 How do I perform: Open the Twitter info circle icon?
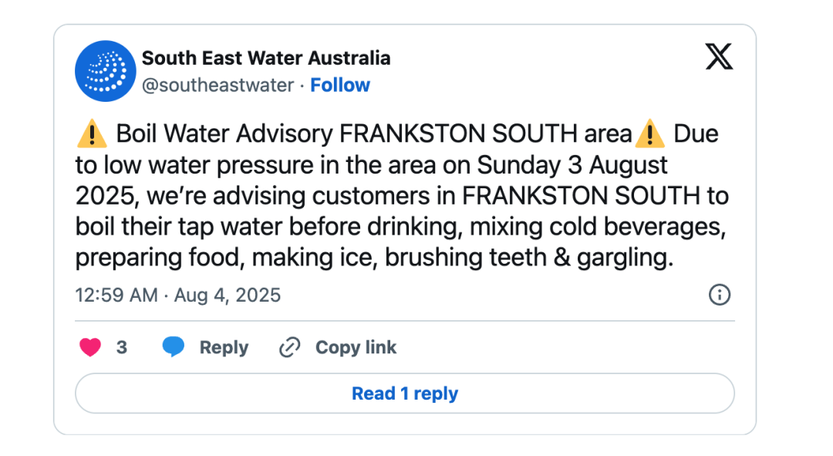click(719, 295)
